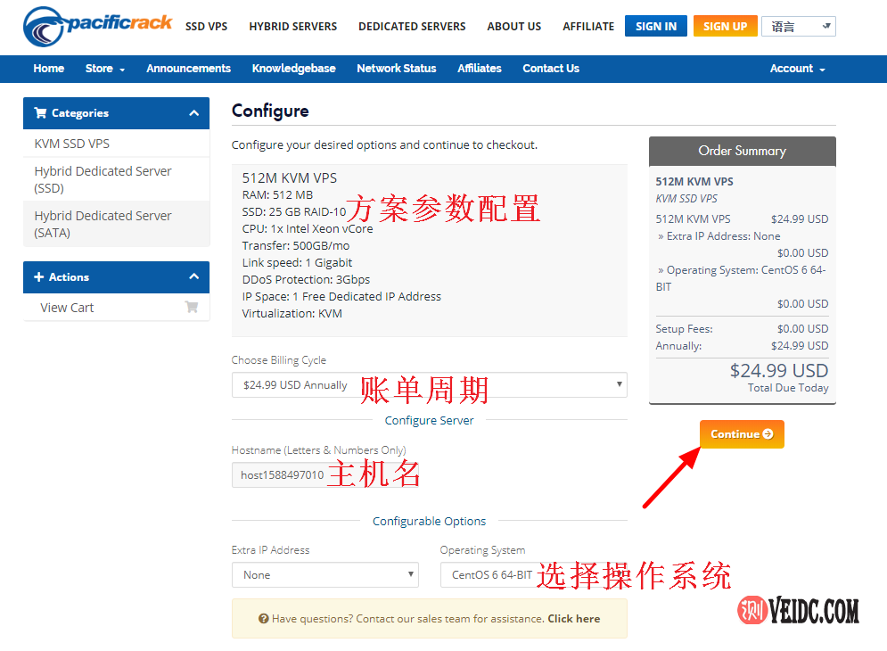Select KVM SSD VPS category
This screenshot has height=651, width=887.
pyautogui.click(x=116, y=144)
